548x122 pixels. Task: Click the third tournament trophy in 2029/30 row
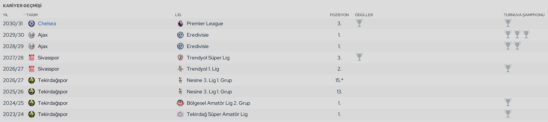coord(526,34)
